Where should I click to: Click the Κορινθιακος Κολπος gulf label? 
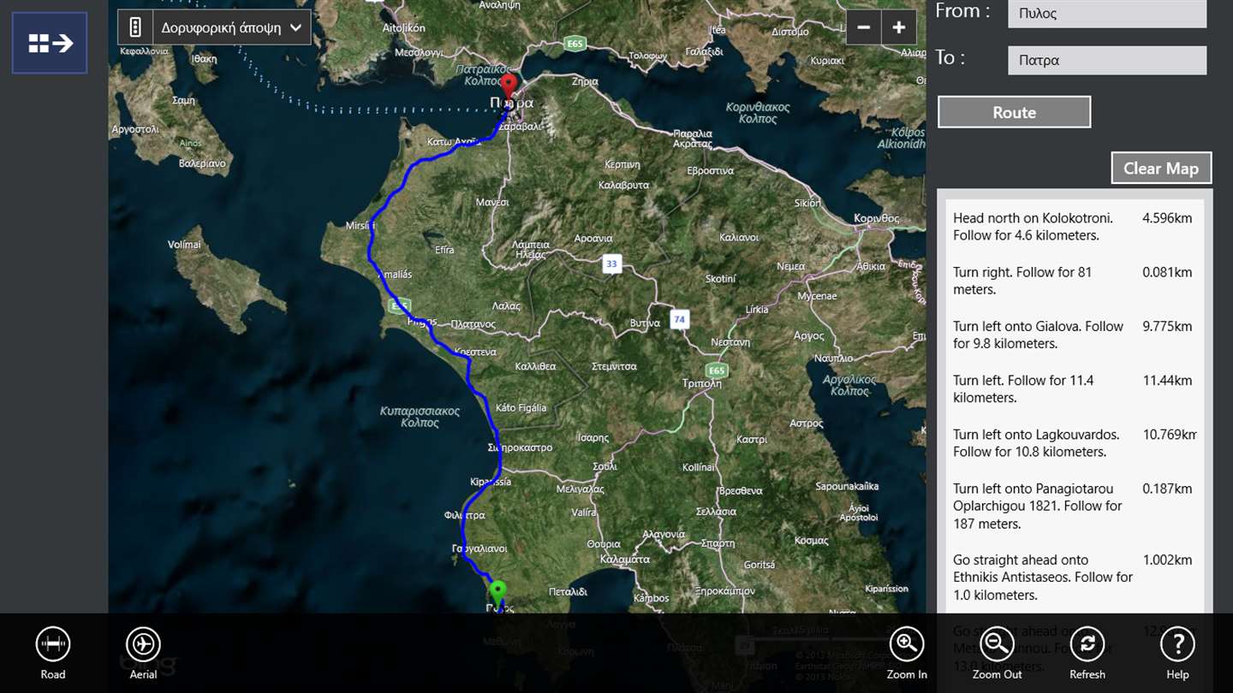tap(757, 113)
